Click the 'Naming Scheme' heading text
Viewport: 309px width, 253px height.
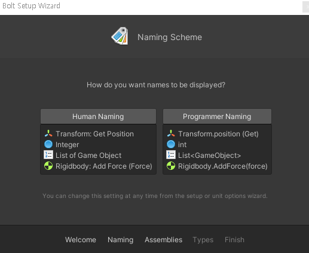tap(170, 37)
